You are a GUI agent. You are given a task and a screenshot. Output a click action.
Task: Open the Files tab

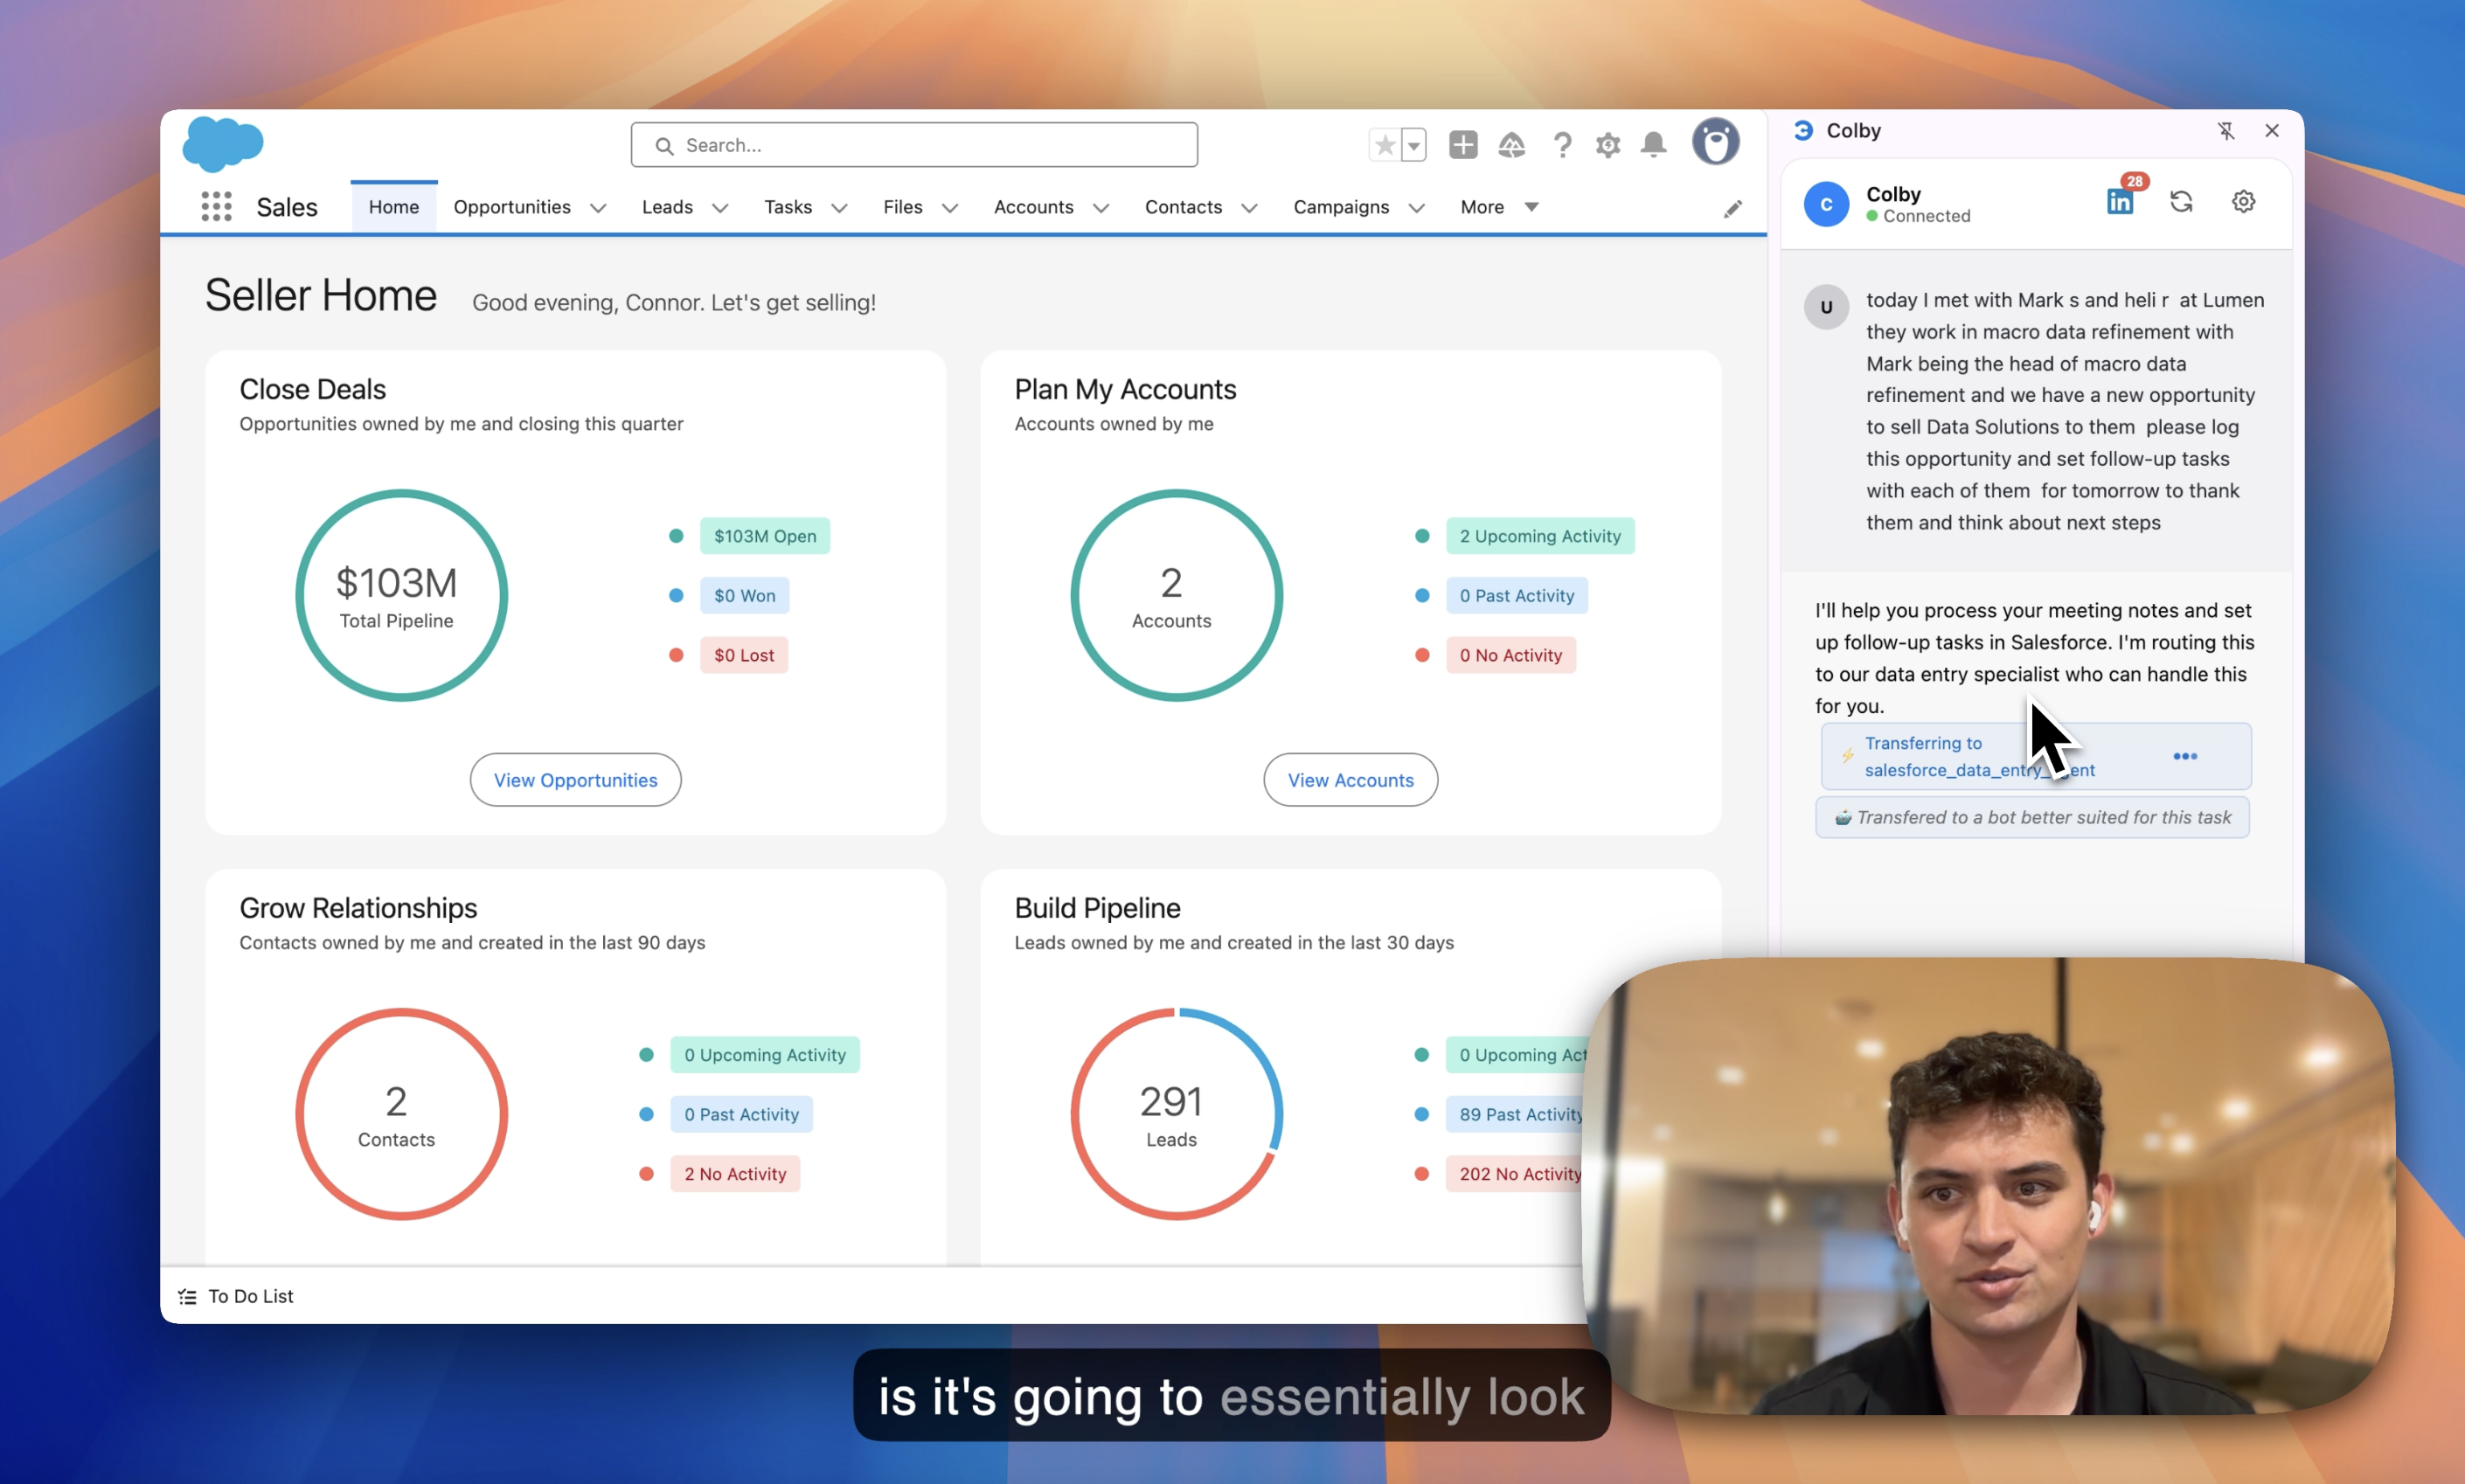902,207
